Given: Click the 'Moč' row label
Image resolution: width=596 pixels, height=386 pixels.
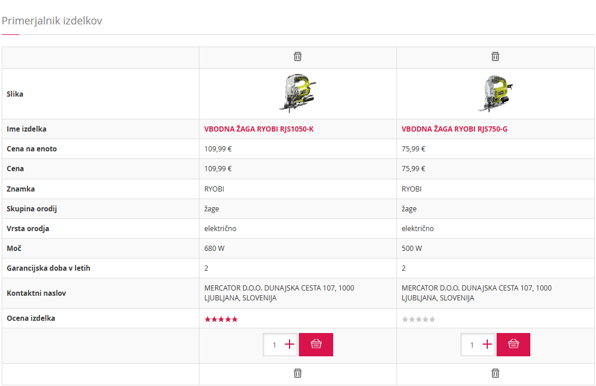Looking at the screenshot, I should click(14, 248).
